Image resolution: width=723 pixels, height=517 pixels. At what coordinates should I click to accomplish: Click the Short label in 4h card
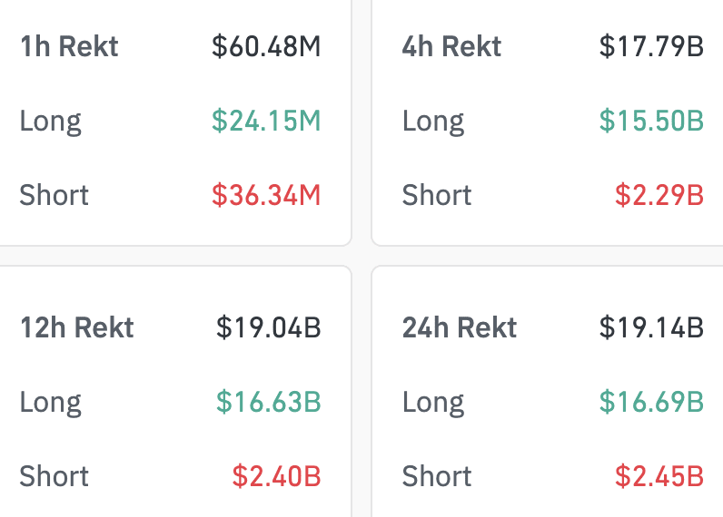pos(437,195)
